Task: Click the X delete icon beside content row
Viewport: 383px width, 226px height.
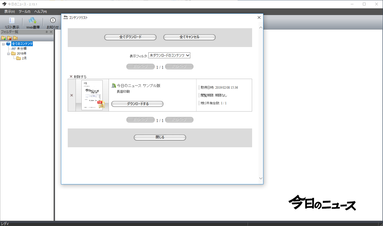Action: [x=71, y=95]
